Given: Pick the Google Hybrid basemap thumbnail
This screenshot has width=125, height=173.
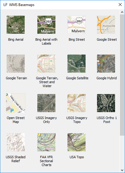Looking at the screenshot, I should (x=106, y=64).
